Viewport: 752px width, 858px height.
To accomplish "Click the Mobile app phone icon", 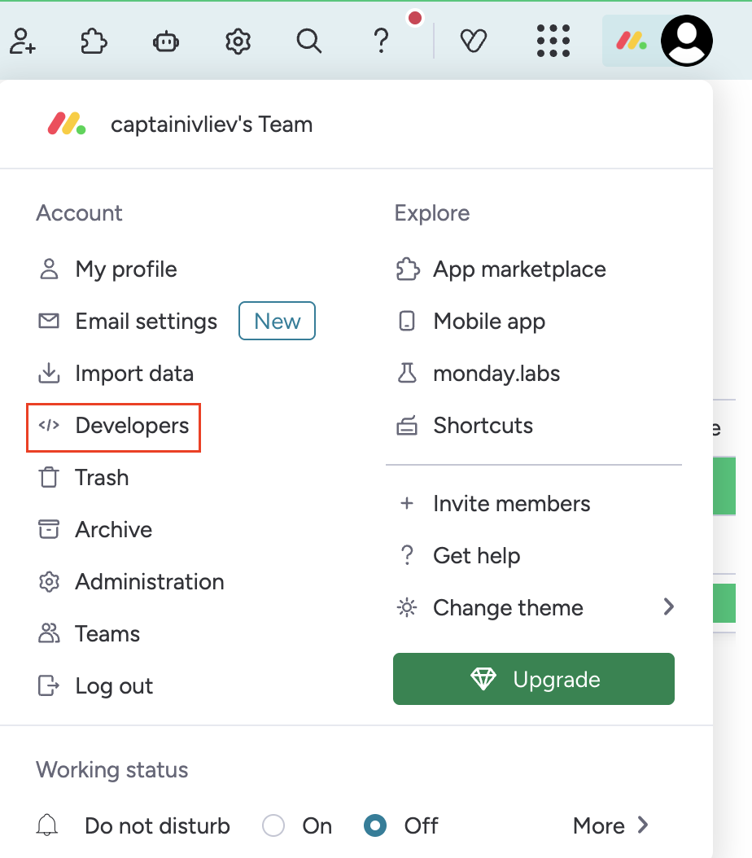I will [x=407, y=322].
